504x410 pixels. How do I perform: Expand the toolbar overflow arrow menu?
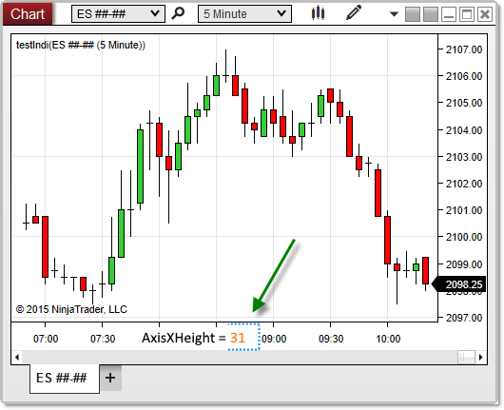(394, 14)
